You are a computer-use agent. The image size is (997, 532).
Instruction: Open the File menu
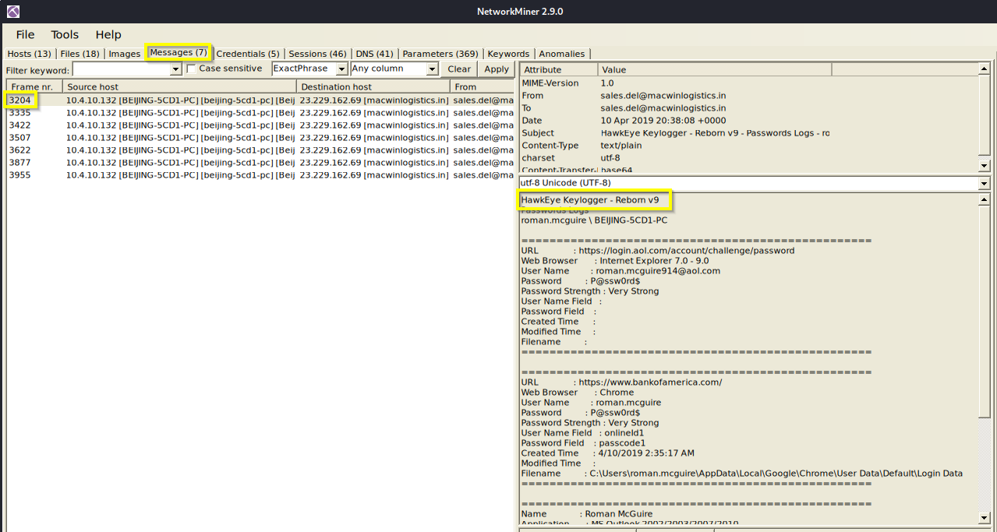pos(26,34)
